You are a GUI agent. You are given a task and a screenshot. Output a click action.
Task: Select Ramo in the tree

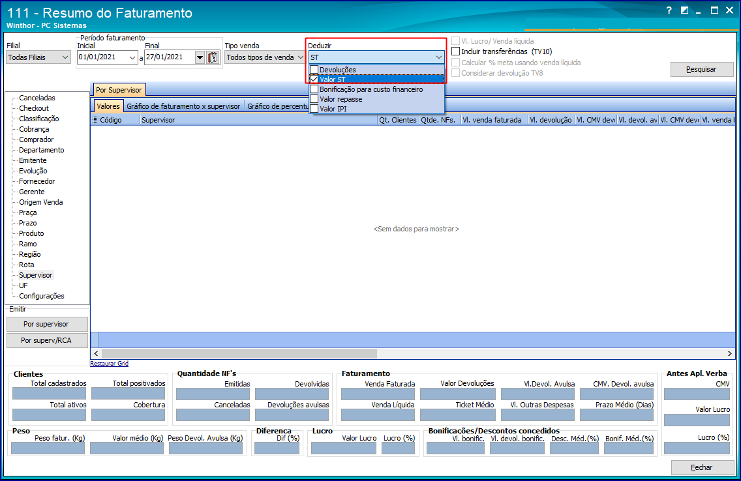[27, 244]
